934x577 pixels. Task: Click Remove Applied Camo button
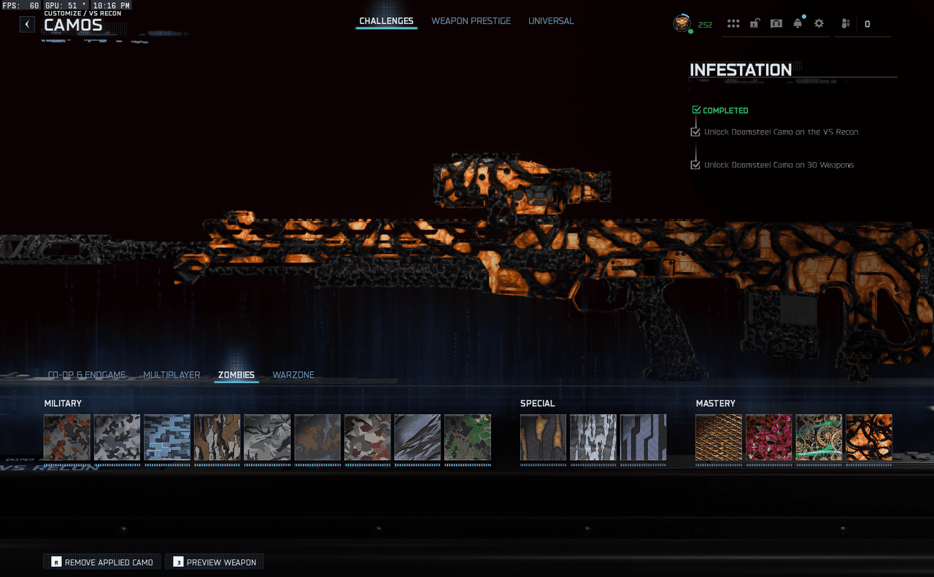(102, 562)
